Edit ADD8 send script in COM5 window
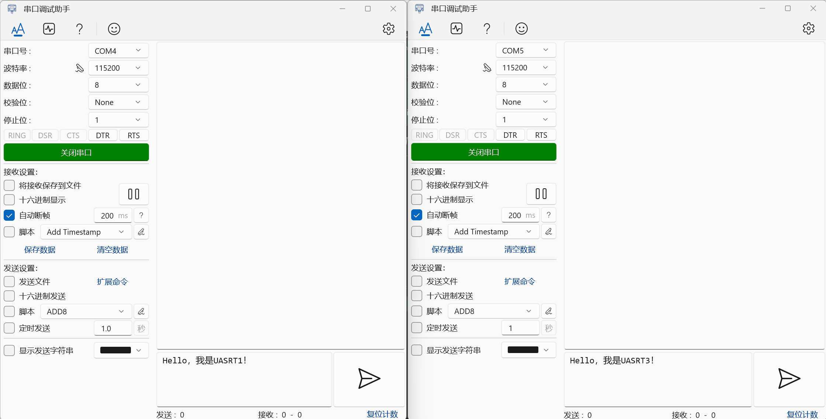The height and width of the screenshot is (419, 826). click(548, 311)
